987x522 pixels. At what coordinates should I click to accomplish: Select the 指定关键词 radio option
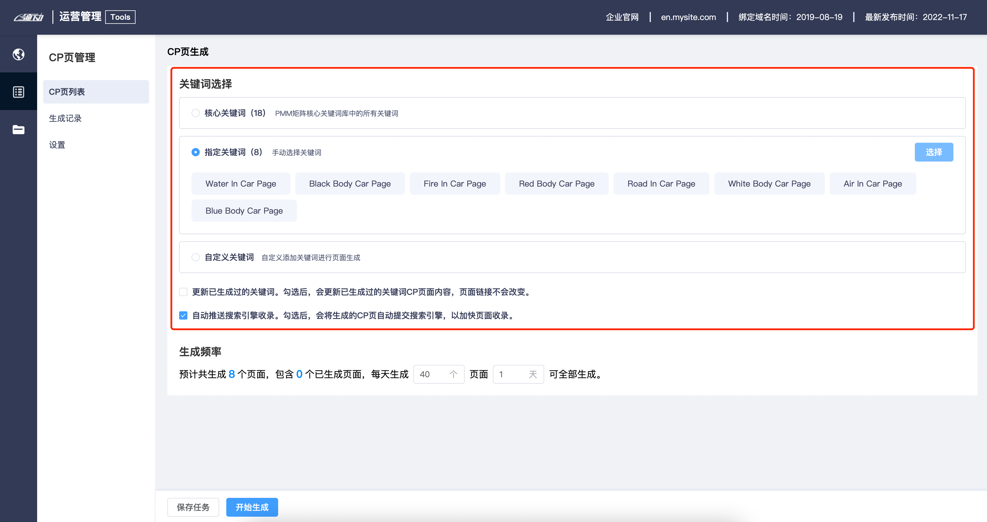[195, 152]
